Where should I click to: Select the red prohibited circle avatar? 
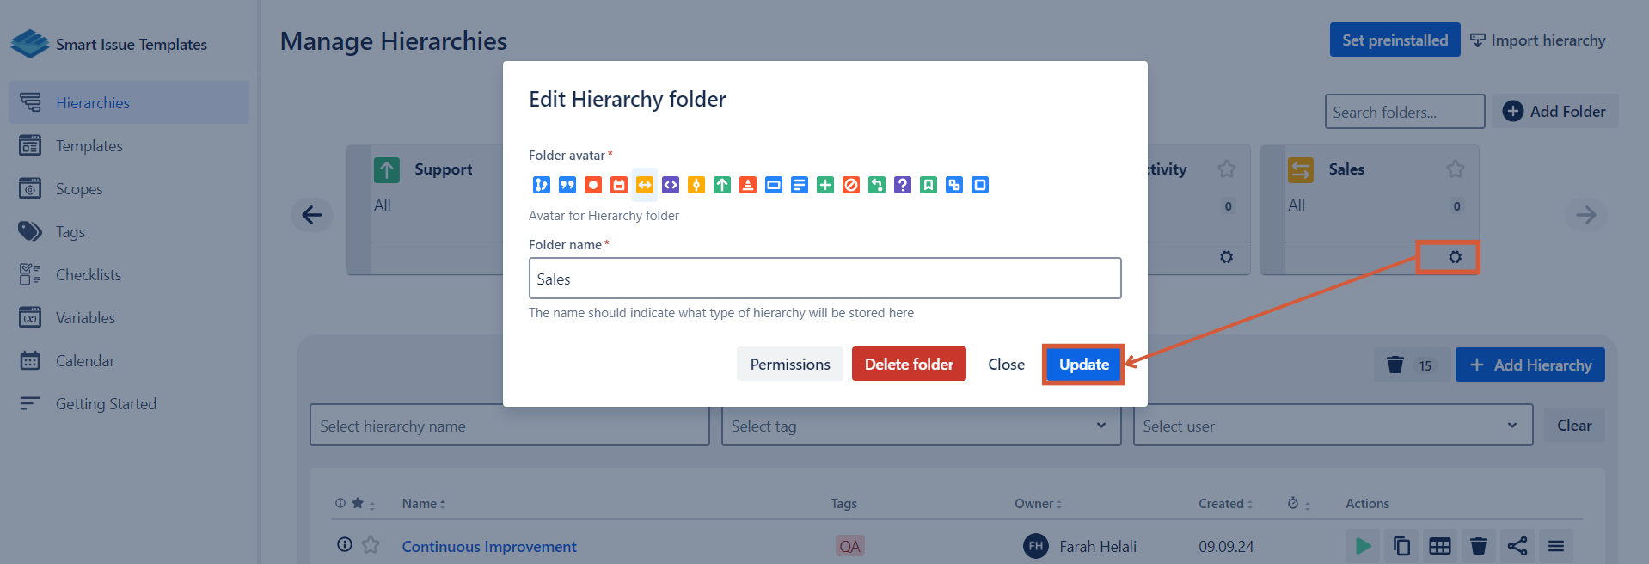(850, 185)
